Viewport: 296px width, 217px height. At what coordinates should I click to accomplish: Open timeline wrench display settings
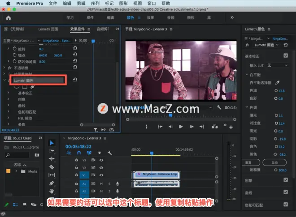[109, 153]
